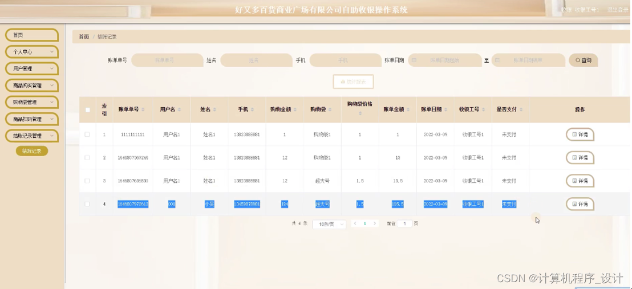Click calendar icon in 账单日期 start field
This screenshot has height=289, width=632.
pyautogui.click(x=414, y=60)
